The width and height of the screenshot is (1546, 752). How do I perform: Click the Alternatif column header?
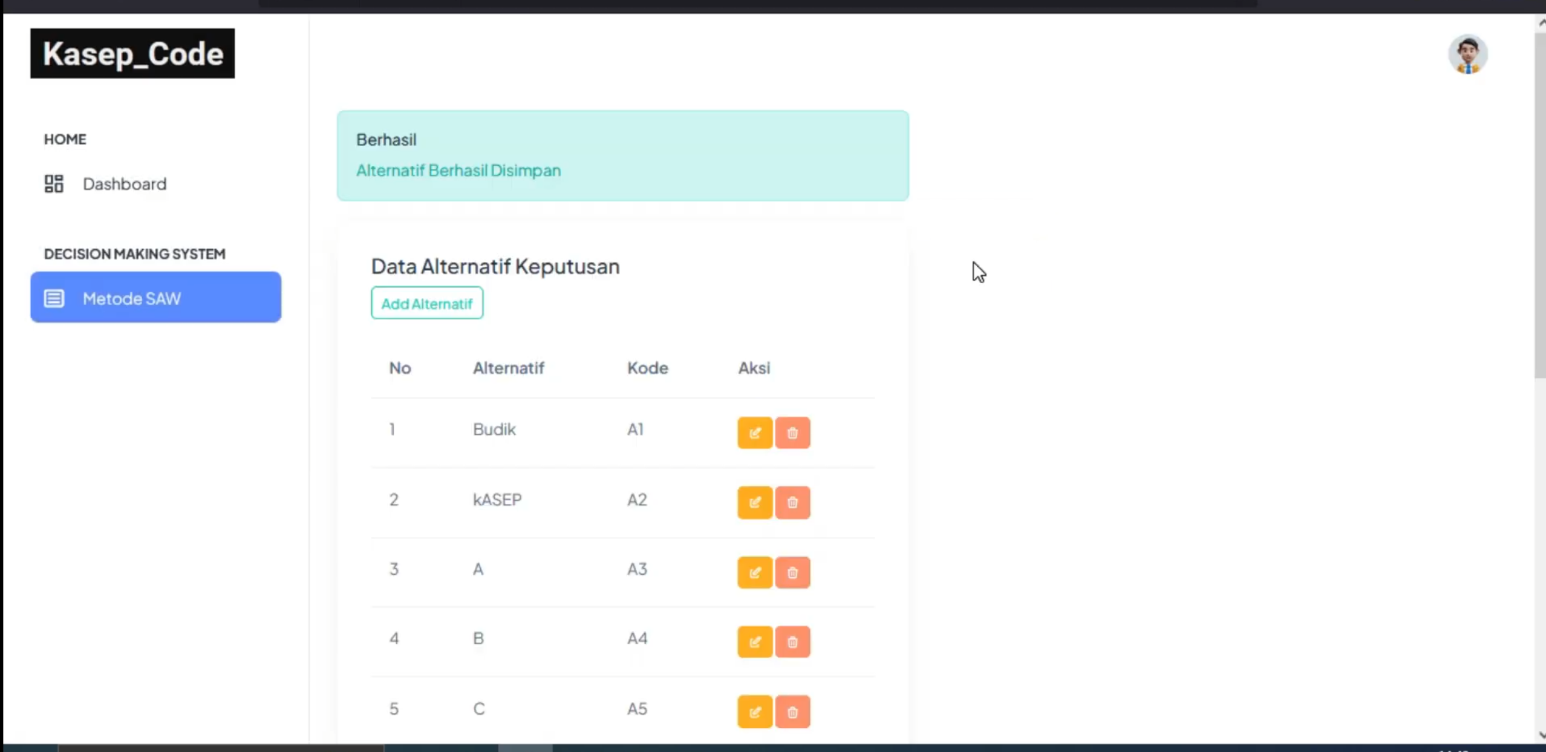click(x=508, y=368)
